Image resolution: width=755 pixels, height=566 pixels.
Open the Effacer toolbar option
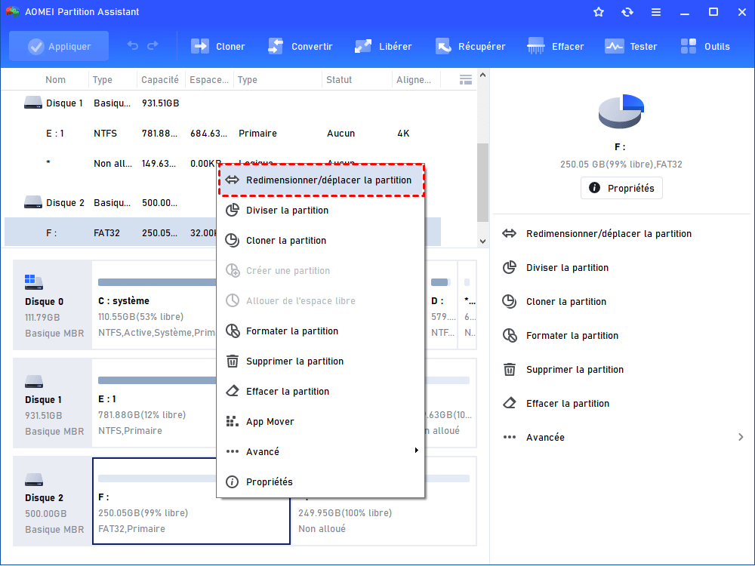(555, 46)
